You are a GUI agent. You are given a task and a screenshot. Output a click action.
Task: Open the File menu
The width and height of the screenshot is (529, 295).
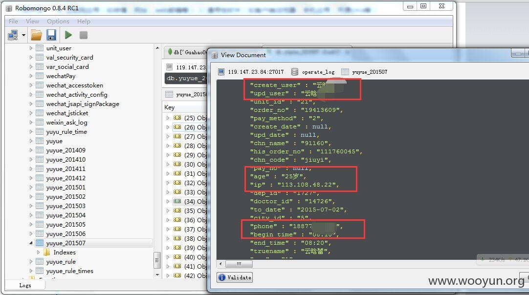click(x=13, y=21)
